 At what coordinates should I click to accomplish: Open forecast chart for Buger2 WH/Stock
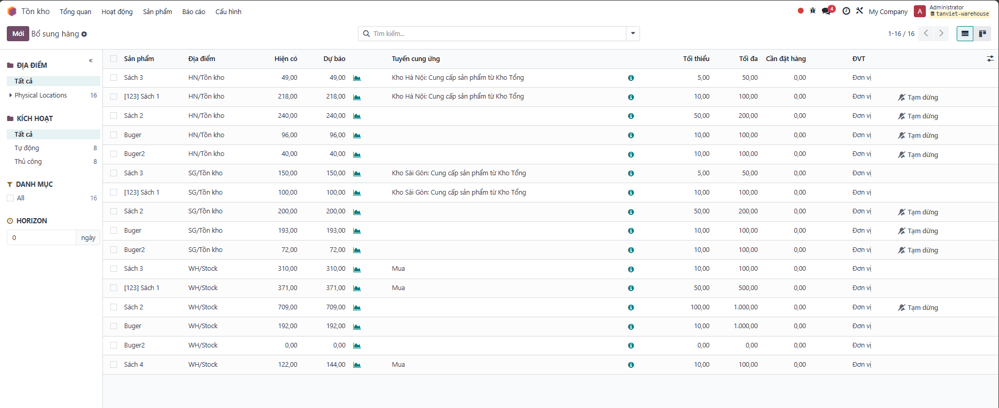coord(357,346)
